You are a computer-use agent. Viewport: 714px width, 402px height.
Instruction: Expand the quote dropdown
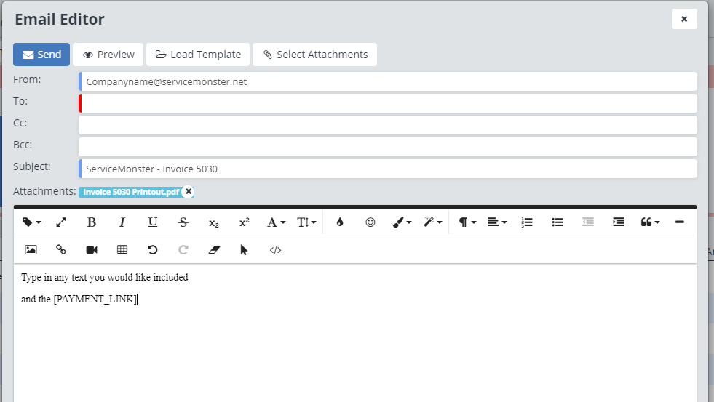[650, 222]
